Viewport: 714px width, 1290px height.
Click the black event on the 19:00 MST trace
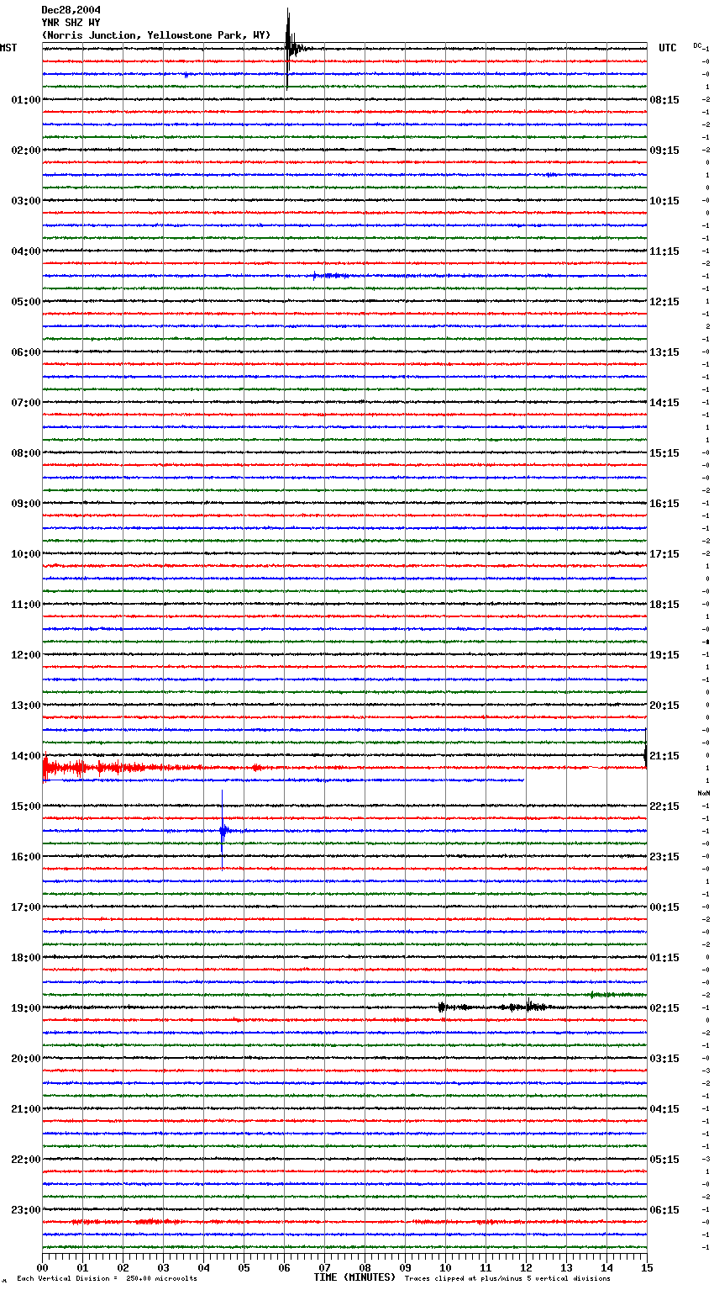(x=491, y=1007)
